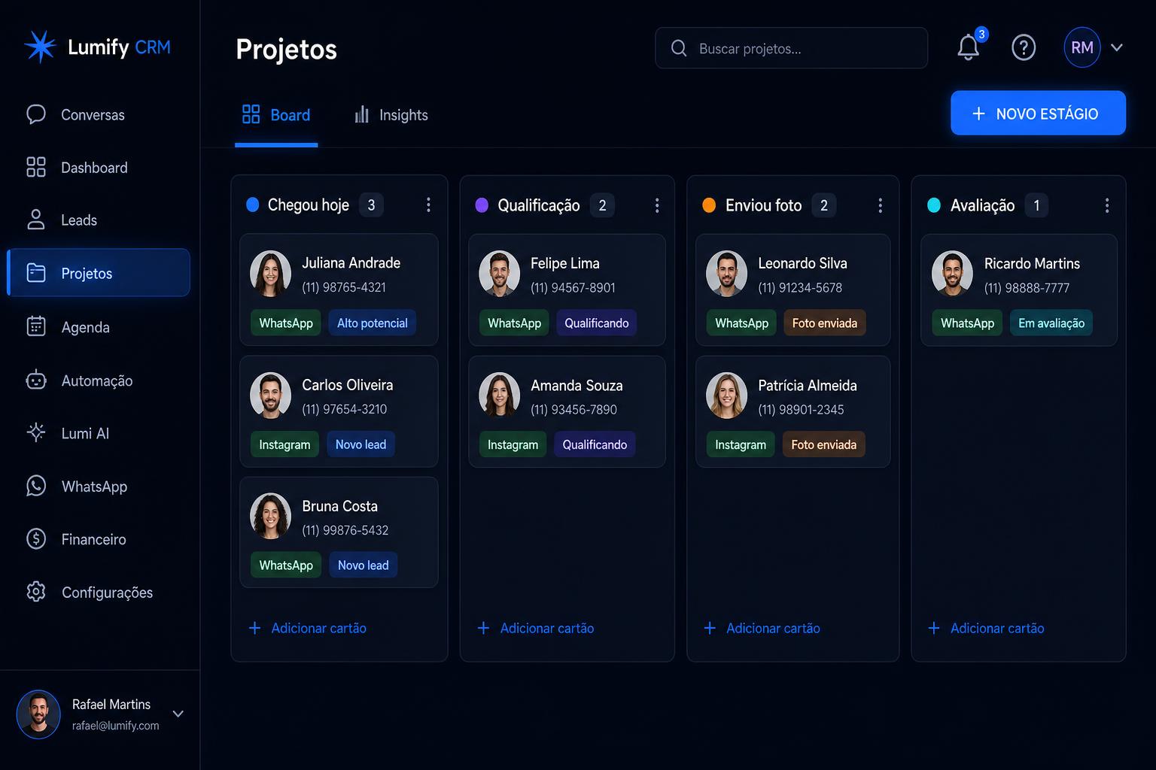Click the help question mark icon
The width and height of the screenshot is (1156, 770).
pos(1024,47)
